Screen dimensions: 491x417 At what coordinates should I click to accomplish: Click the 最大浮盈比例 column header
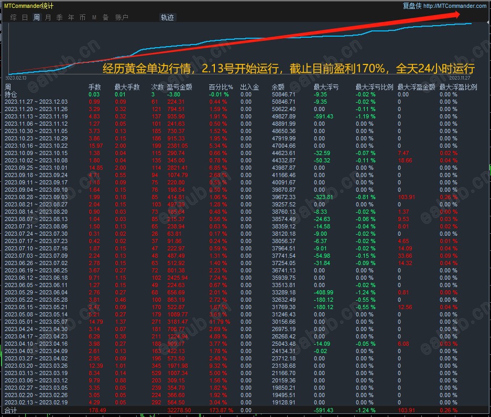458,87
